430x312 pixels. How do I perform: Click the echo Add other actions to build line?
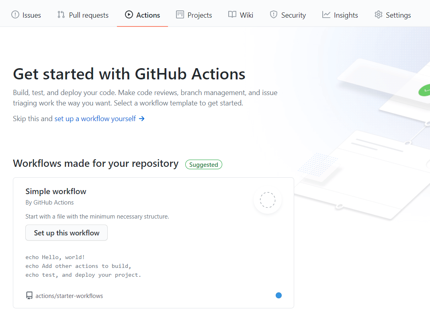point(78,266)
